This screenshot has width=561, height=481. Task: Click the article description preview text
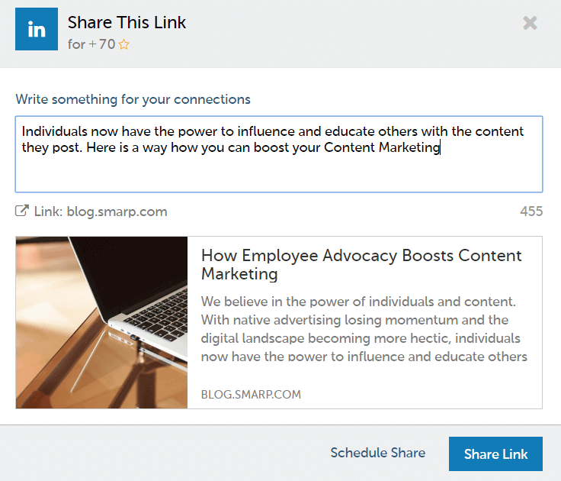[364, 328]
